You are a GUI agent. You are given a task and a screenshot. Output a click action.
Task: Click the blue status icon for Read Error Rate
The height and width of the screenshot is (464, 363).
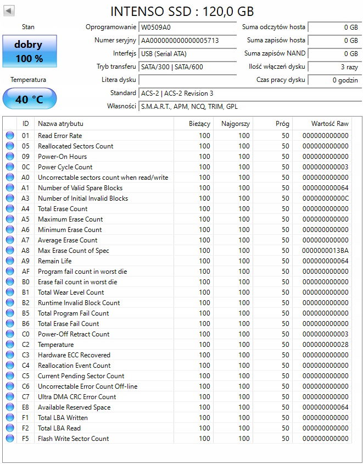(10, 136)
